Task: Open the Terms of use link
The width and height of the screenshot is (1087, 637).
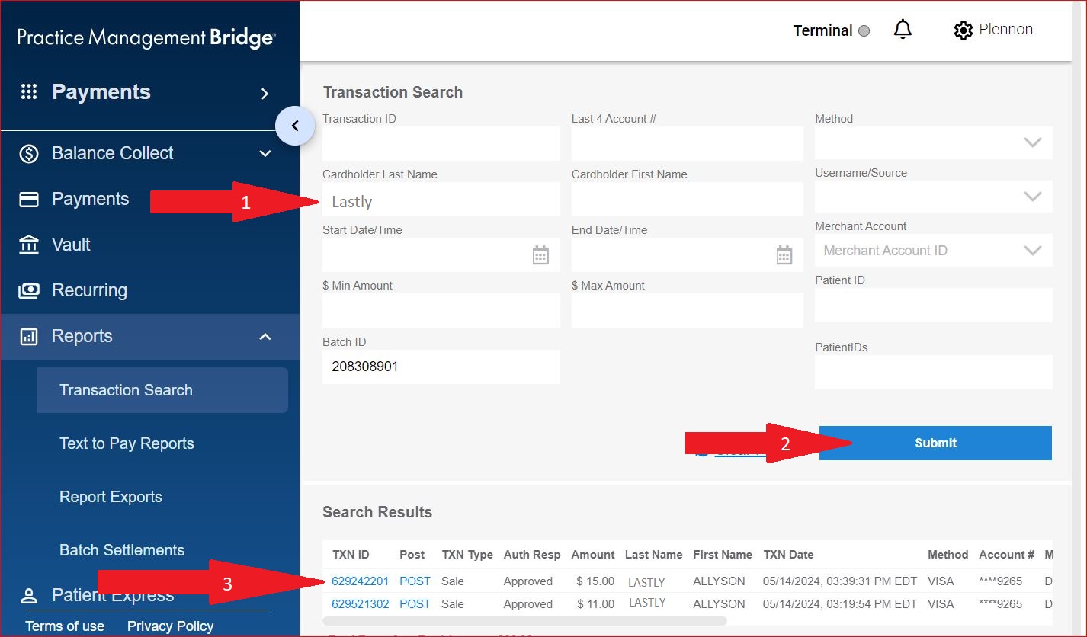Action: click(x=65, y=626)
